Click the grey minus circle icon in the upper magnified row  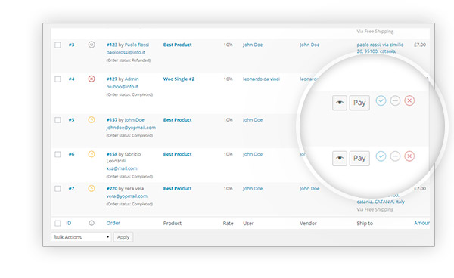pyautogui.click(x=395, y=100)
